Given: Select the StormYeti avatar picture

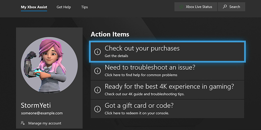Looking at the screenshot, I should click(x=49, y=65).
